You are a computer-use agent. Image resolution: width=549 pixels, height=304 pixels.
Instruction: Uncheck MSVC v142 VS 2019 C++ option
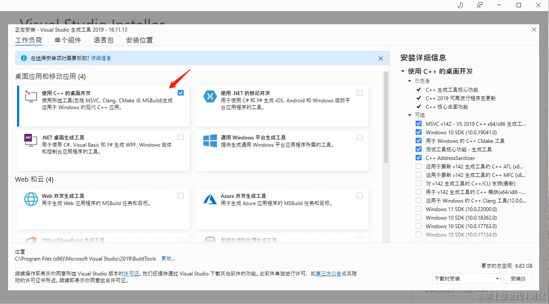pos(418,124)
